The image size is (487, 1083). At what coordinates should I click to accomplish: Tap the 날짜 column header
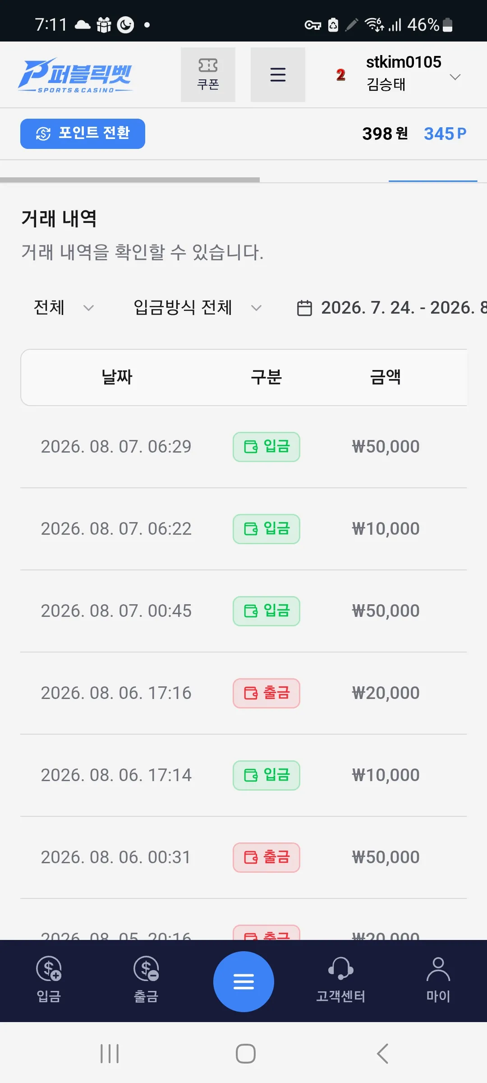coord(117,377)
